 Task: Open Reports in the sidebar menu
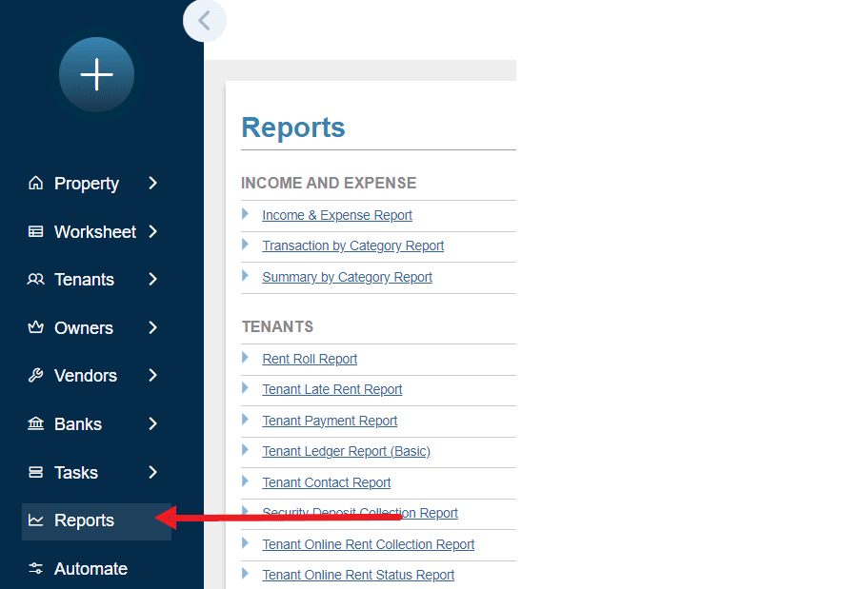84,520
